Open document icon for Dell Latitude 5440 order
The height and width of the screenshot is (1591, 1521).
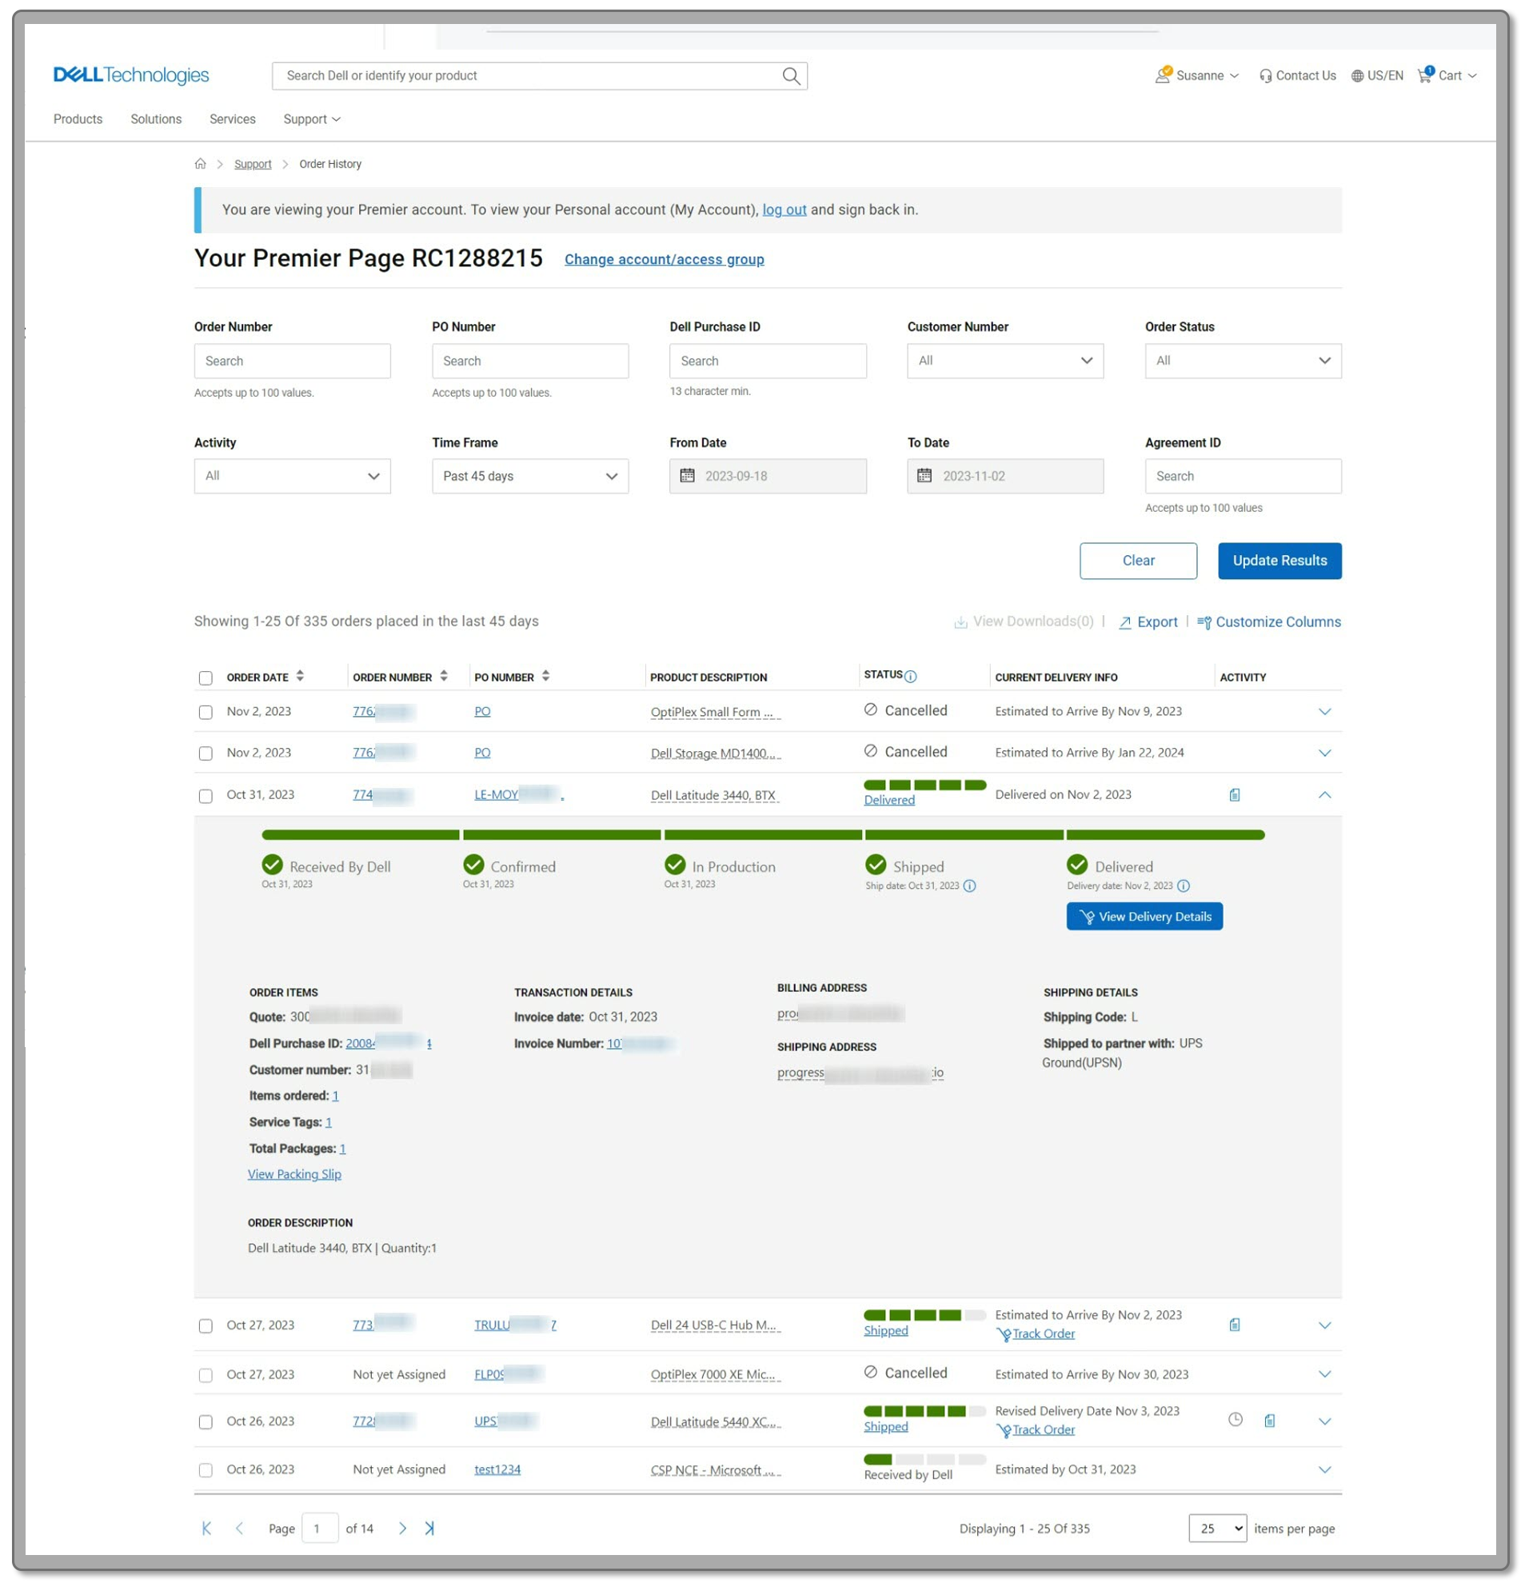1270,1420
